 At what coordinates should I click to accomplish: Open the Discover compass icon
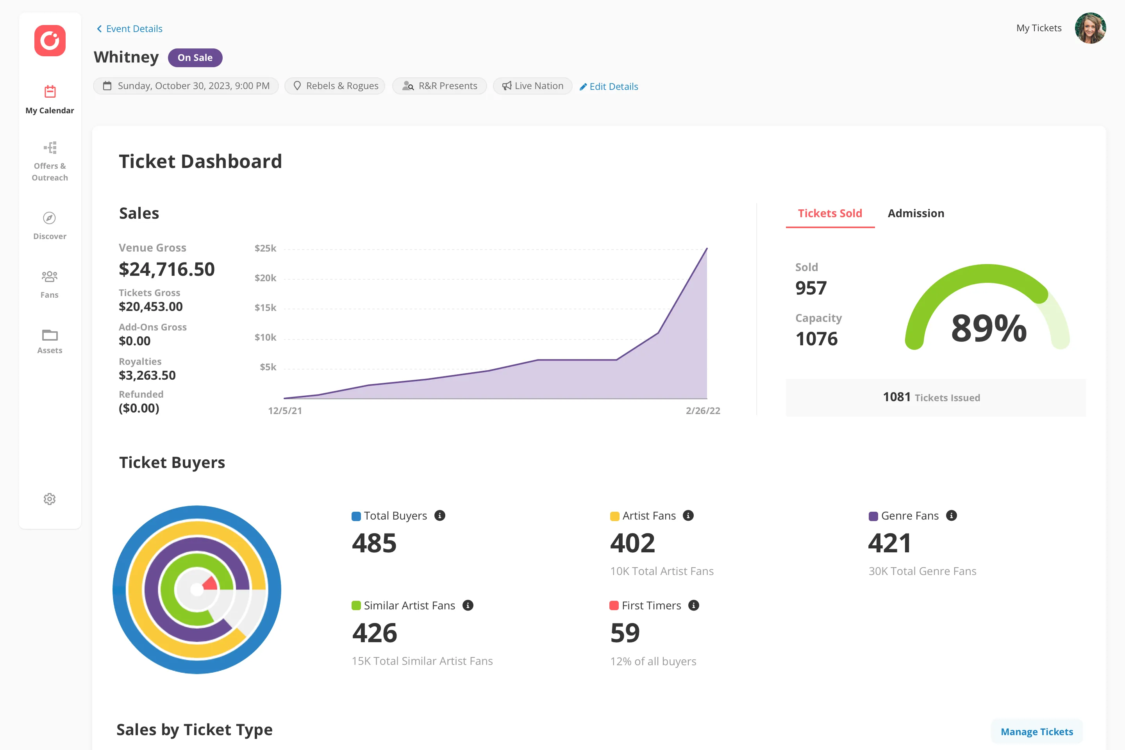[x=49, y=218]
